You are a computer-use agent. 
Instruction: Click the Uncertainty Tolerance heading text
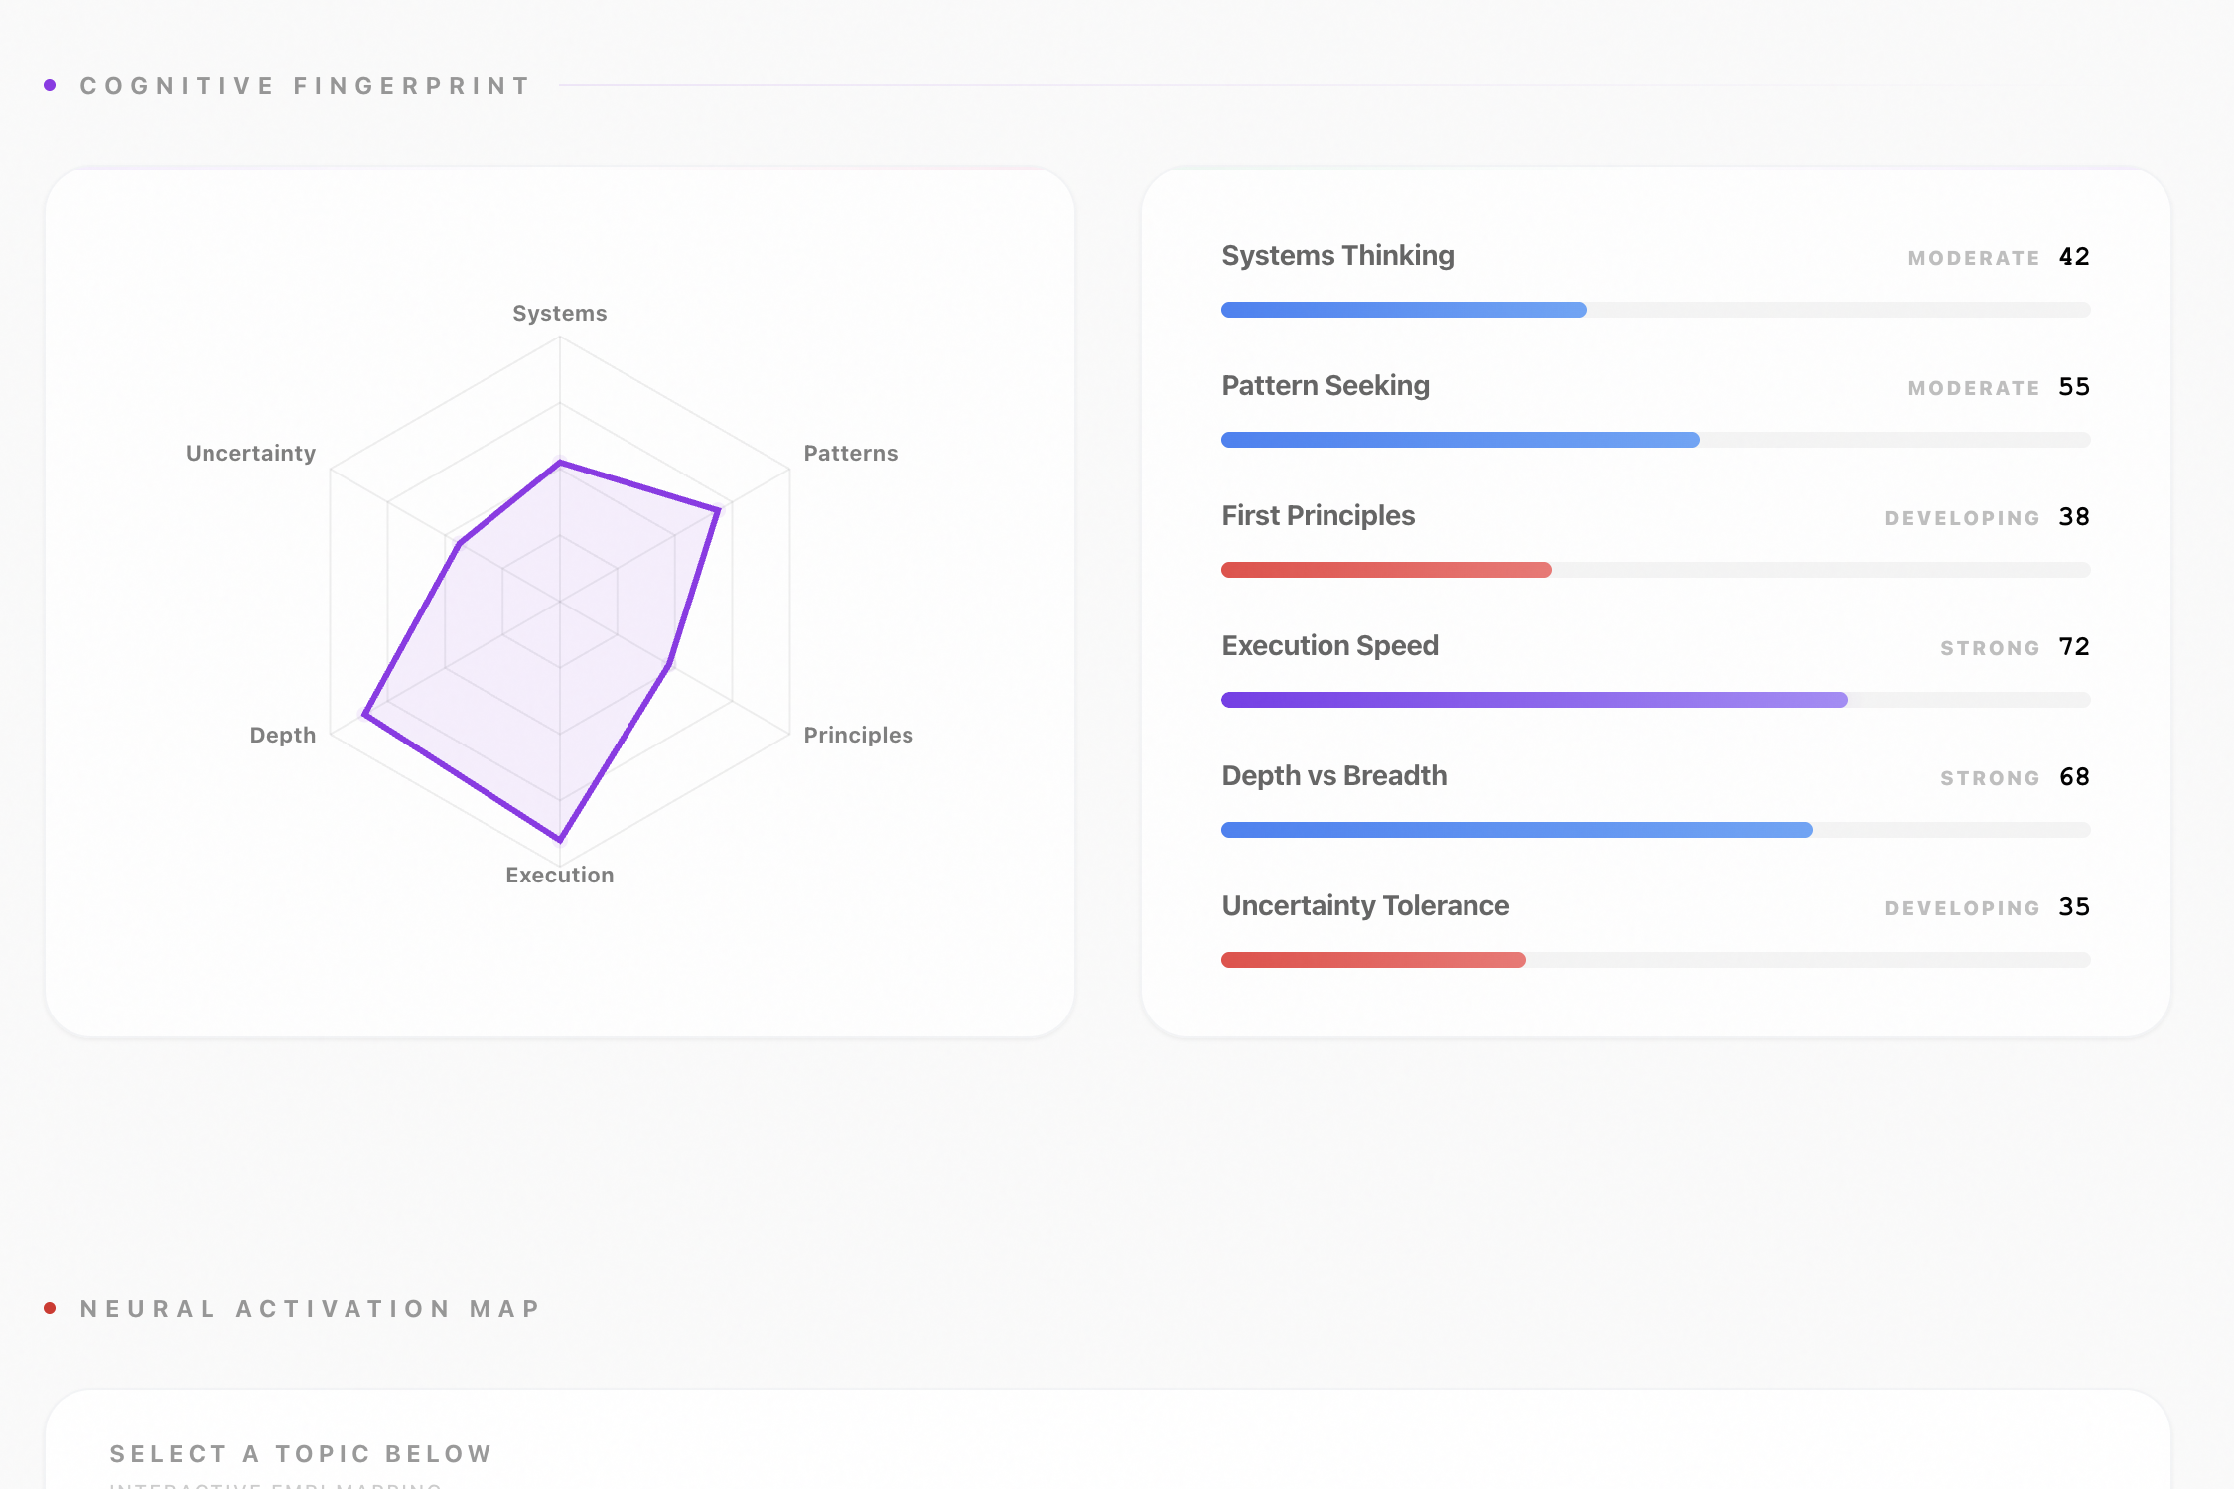[x=1365, y=906]
